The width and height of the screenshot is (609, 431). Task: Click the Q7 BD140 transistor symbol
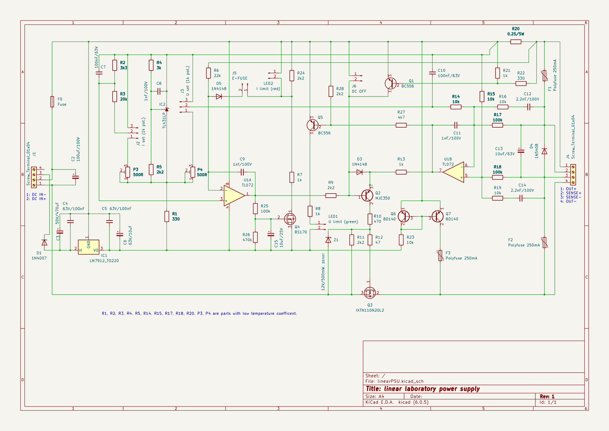(438, 216)
